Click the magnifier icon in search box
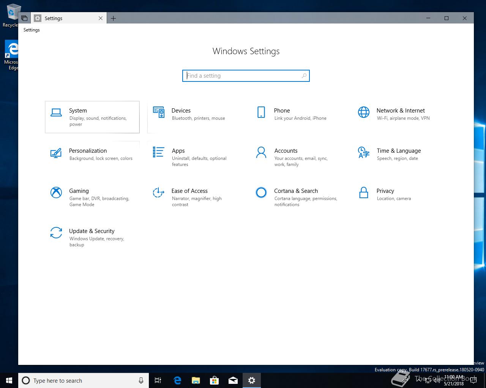 304,76
